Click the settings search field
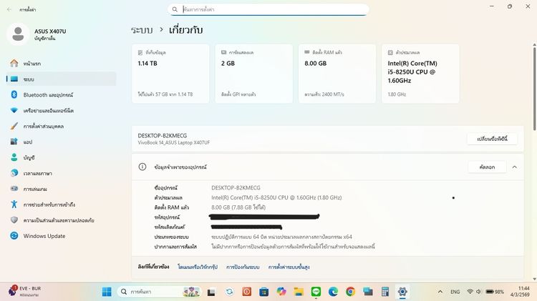Screen dimensions: 537x301 click(268, 9)
